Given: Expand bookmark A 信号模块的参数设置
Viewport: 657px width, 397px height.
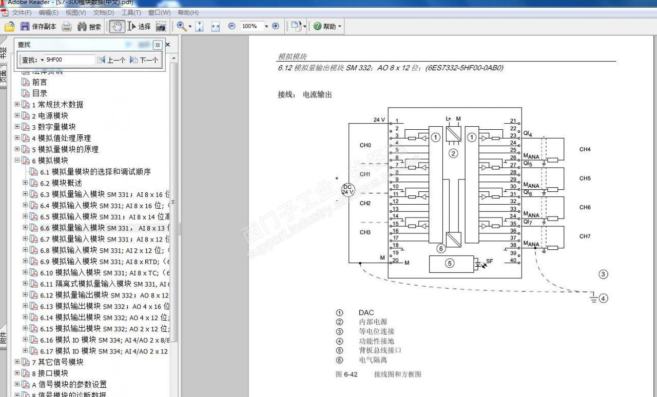Looking at the screenshot, I should [x=17, y=384].
